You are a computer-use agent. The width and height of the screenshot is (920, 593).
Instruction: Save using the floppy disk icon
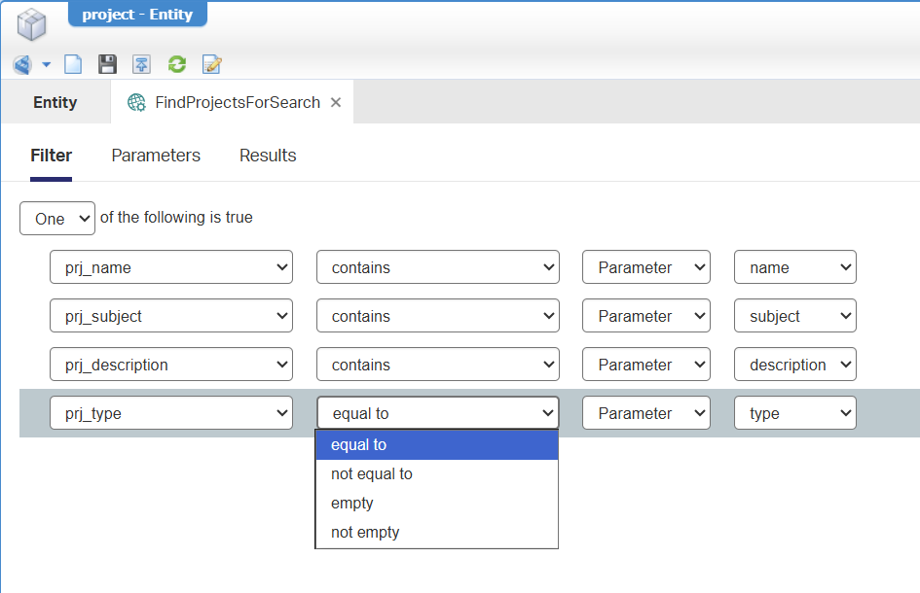[108, 65]
